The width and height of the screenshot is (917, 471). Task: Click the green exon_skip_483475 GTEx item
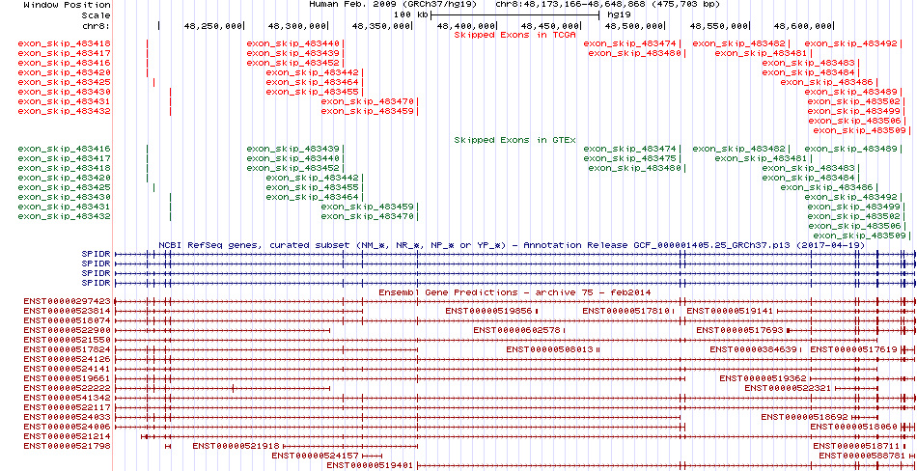point(632,158)
